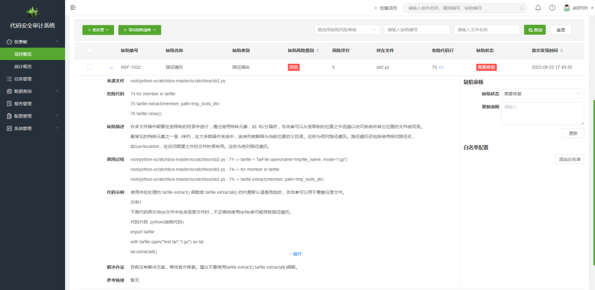The image size is (595, 290).
Task: Open the 导出缺陷清单 dropdown button
Action: coord(139,30)
